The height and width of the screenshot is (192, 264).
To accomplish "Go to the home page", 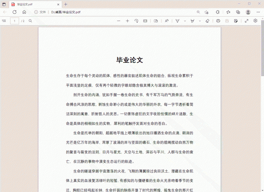I will (24, 12).
